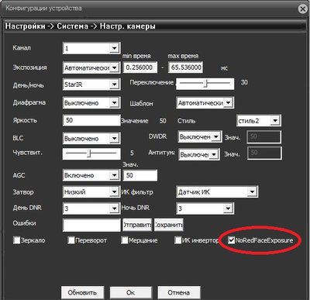310x300 pixels.
Task: Click the Переключение slider handle
Action: (205, 84)
